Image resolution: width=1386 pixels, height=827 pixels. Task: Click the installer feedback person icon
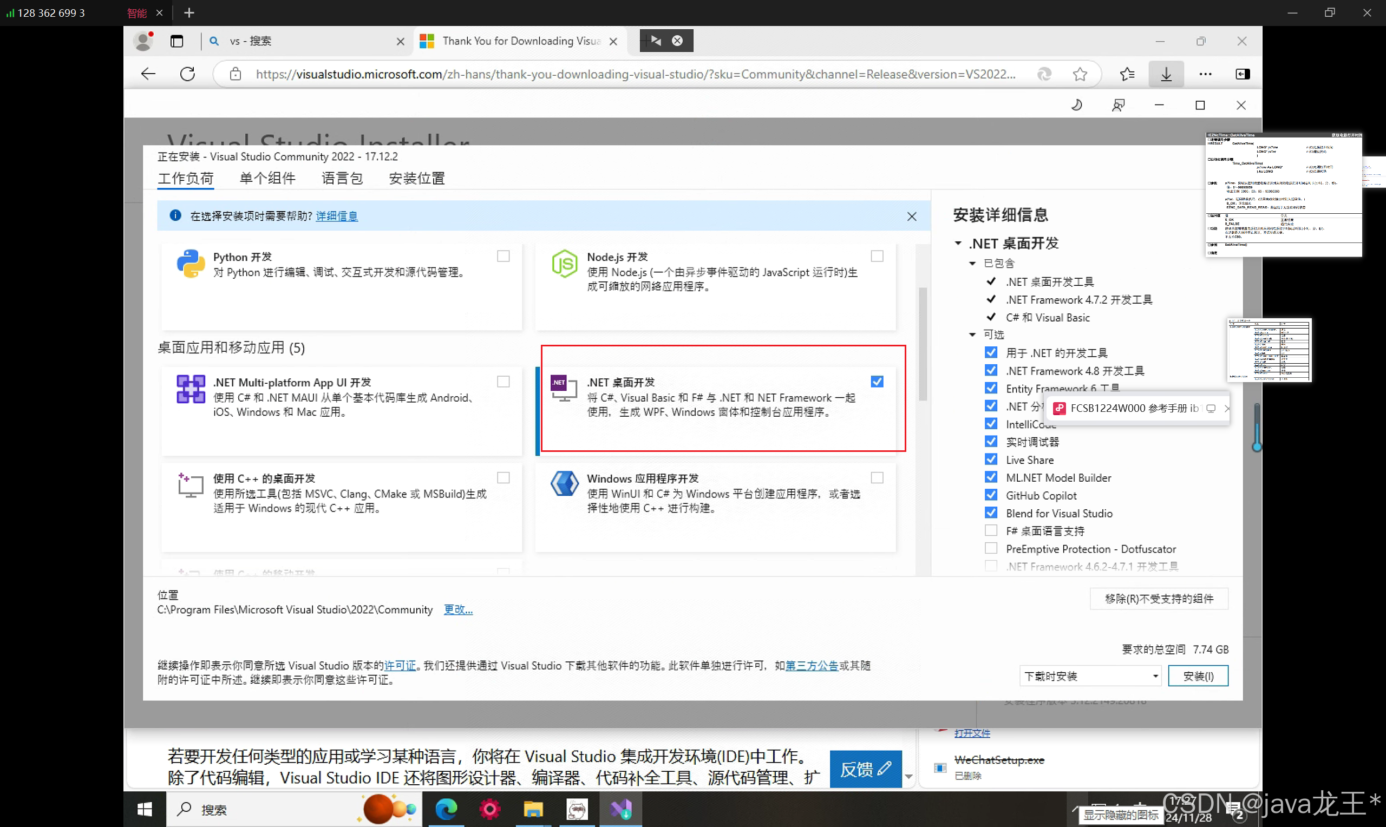(x=1118, y=106)
